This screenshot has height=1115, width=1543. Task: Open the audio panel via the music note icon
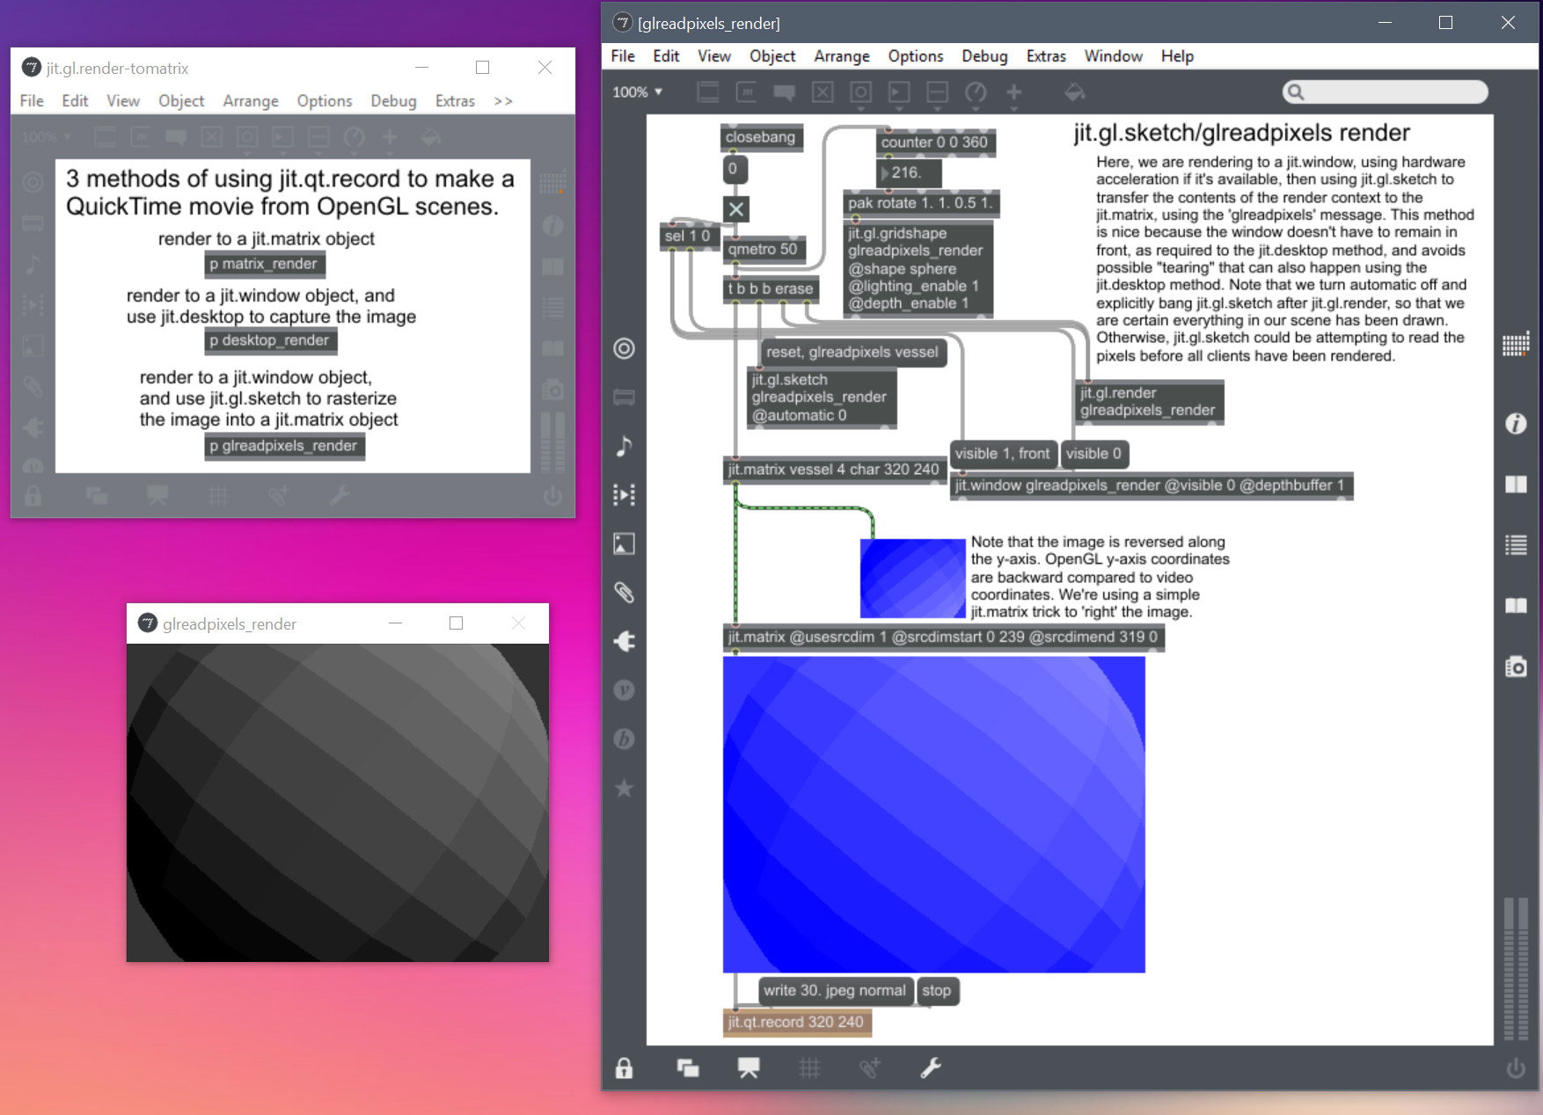click(625, 446)
